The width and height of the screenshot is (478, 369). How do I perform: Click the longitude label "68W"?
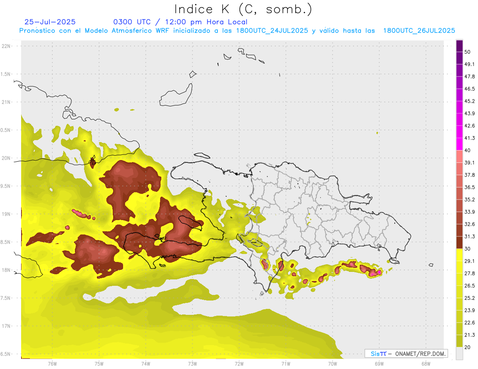pyautogui.click(x=426, y=364)
